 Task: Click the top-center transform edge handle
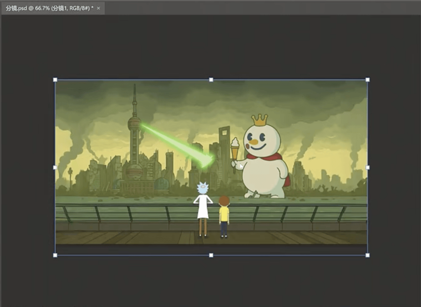coord(211,80)
